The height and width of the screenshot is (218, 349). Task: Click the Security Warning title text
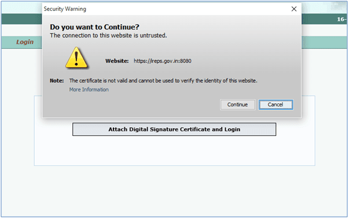[65, 9]
